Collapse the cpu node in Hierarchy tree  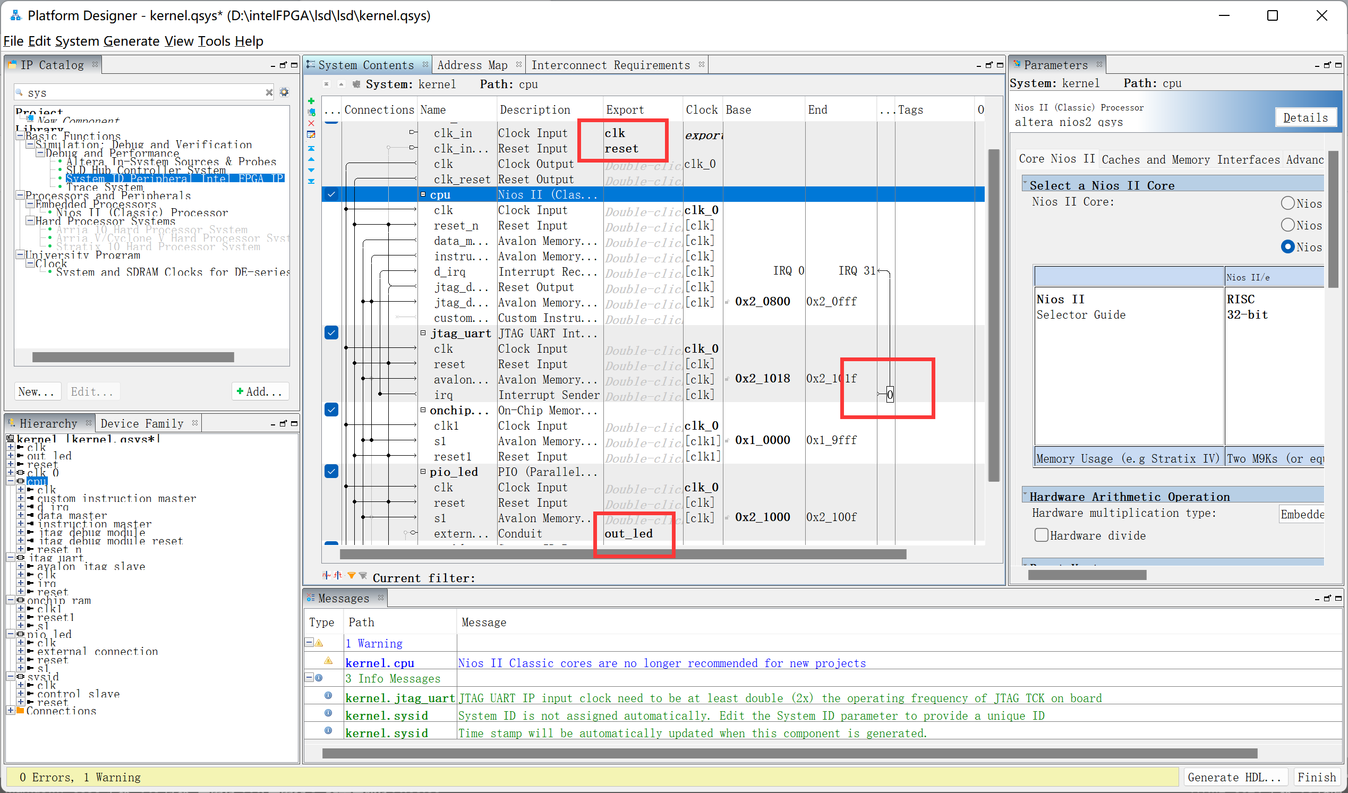10,481
